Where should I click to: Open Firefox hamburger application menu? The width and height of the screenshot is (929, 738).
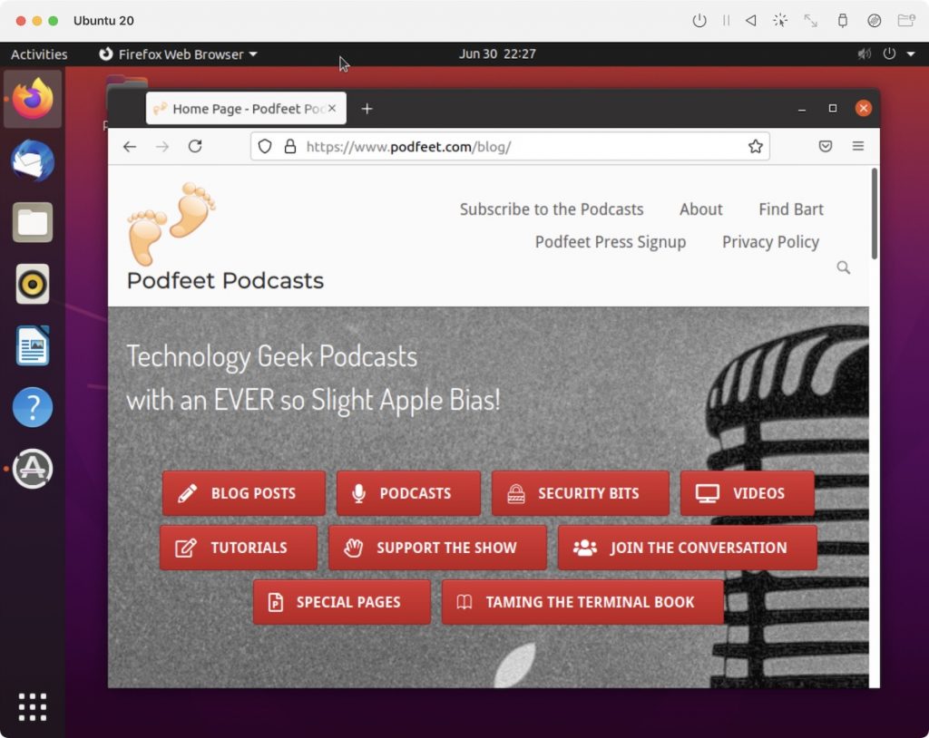point(858,146)
